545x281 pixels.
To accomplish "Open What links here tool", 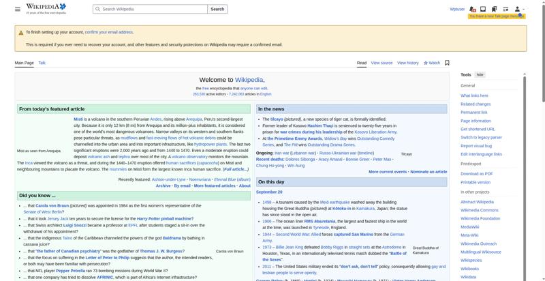I will [x=474, y=95].
